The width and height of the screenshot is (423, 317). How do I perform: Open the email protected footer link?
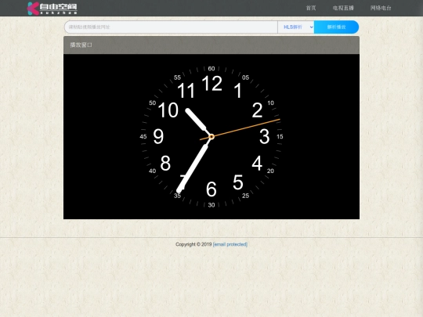(230, 244)
